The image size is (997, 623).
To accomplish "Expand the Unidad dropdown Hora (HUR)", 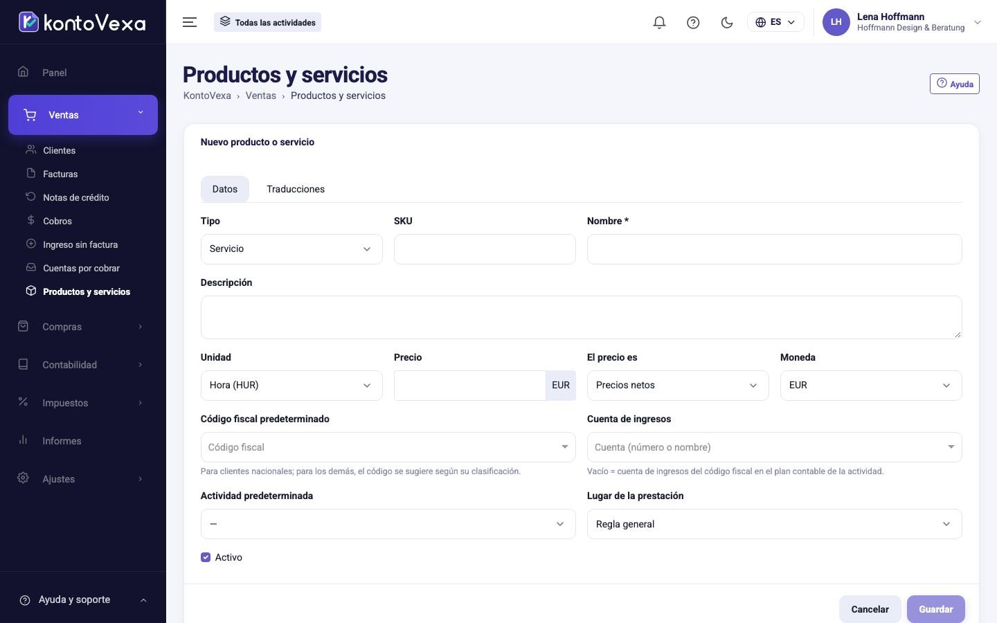I will click(291, 386).
